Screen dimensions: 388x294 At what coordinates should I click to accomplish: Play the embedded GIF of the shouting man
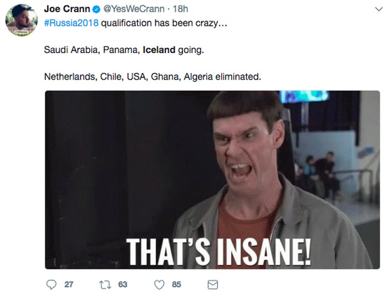coord(212,166)
